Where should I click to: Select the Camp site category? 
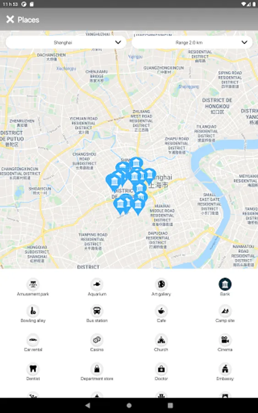(x=225, y=311)
